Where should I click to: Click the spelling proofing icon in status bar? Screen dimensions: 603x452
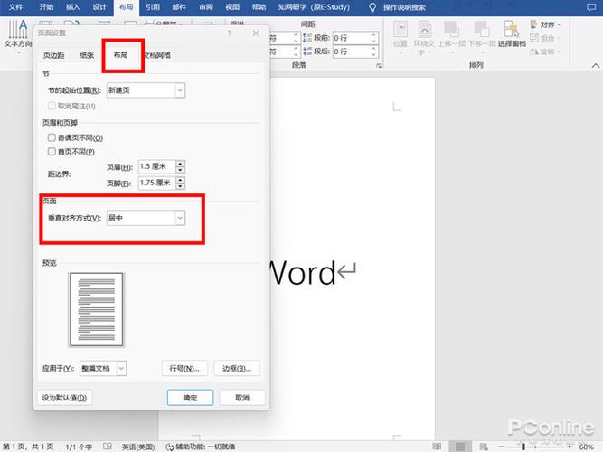pos(108,447)
